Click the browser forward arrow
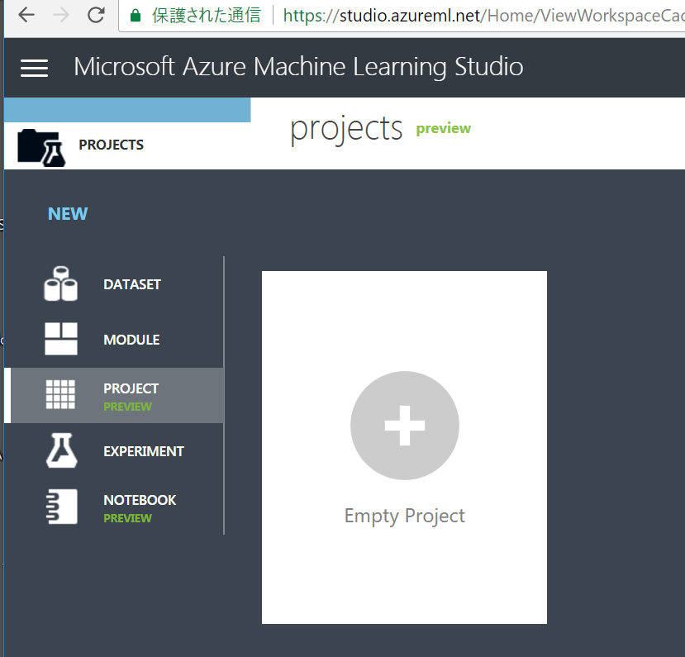The width and height of the screenshot is (685, 657). point(60,16)
